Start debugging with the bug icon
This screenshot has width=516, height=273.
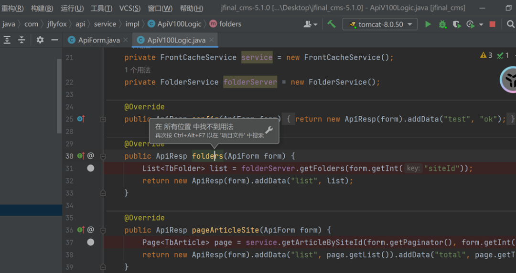pos(442,24)
